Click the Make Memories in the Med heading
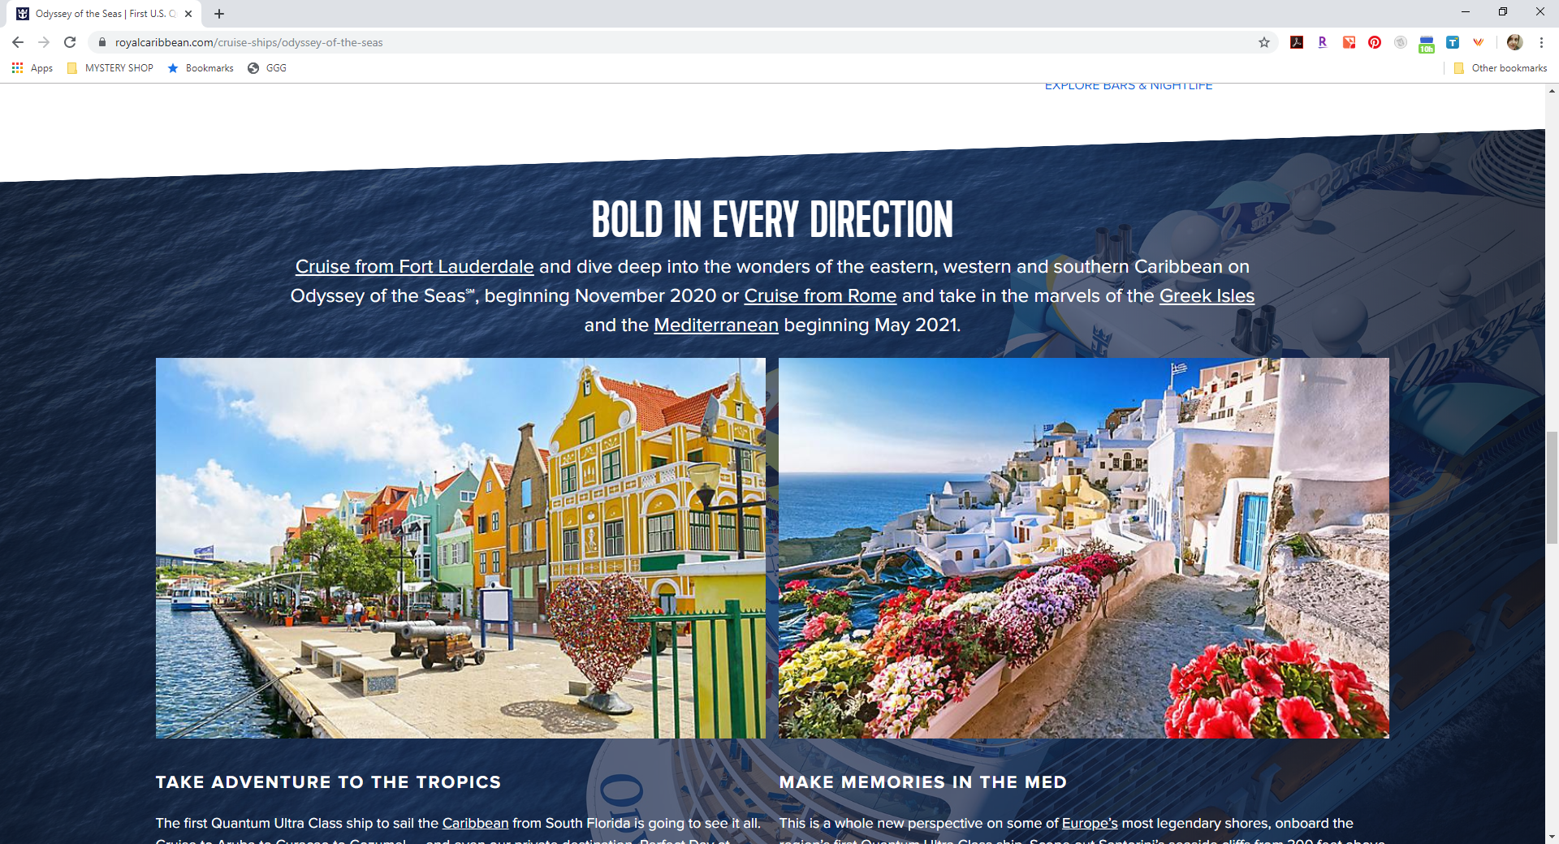Viewport: 1559px width, 844px height. (922, 782)
